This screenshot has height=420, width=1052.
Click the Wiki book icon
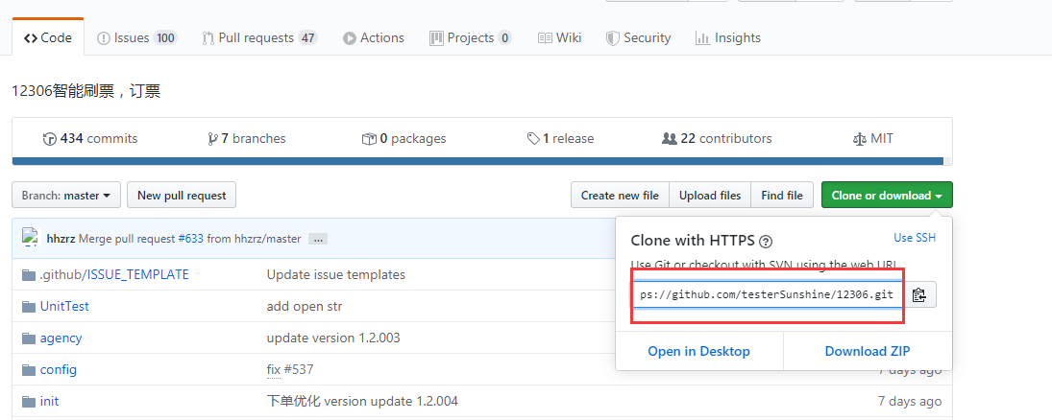point(545,38)
